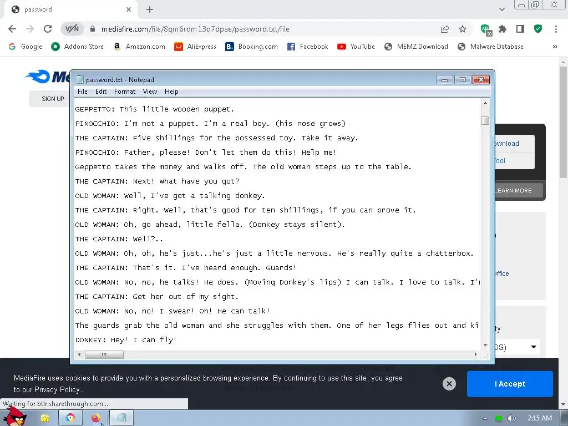Open the AdBlock extension icon
This screenshot has width=568, height=426.
click(485, 29)
